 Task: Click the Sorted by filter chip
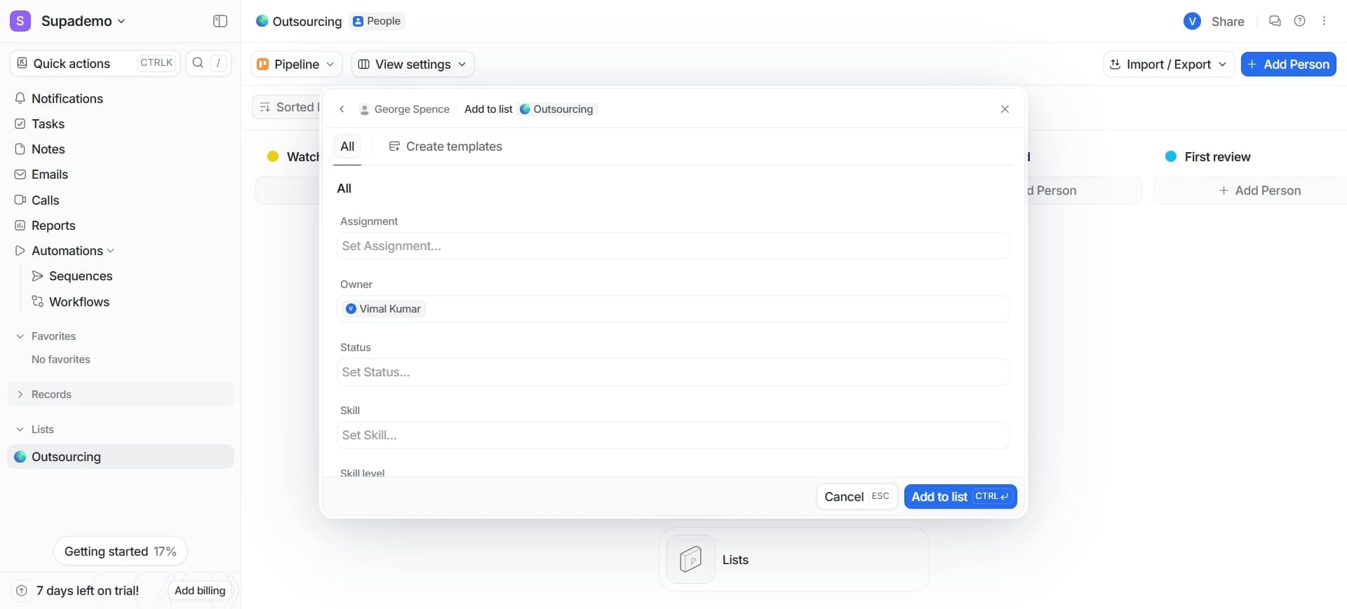coord(288,107)
